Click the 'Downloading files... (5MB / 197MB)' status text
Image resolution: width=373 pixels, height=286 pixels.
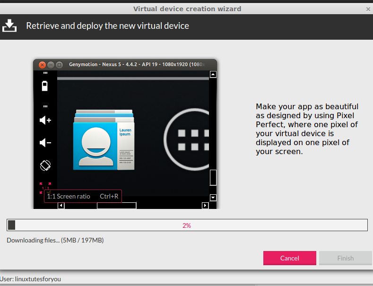coord(55,240)
